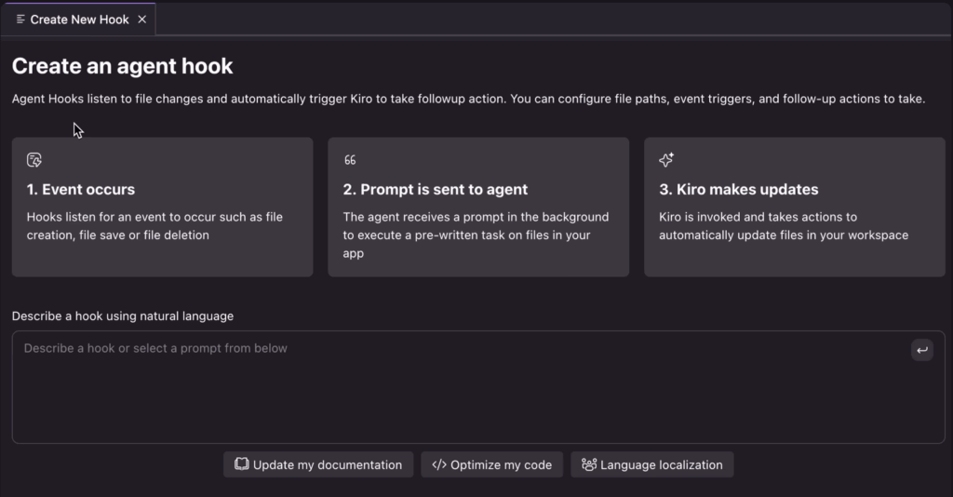The height and width of the screenshot is (497, 953).
Task: Focus the hook description text area
Action: pos(478,387)
